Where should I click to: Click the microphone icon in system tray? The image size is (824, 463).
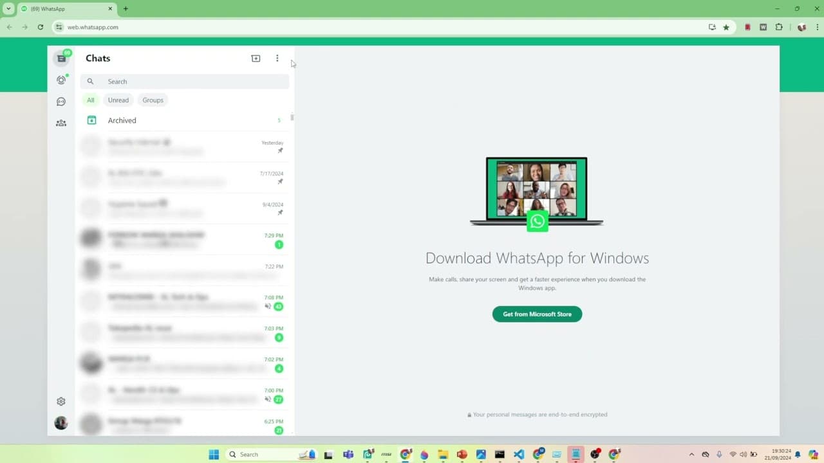click(x=719, y=455)
